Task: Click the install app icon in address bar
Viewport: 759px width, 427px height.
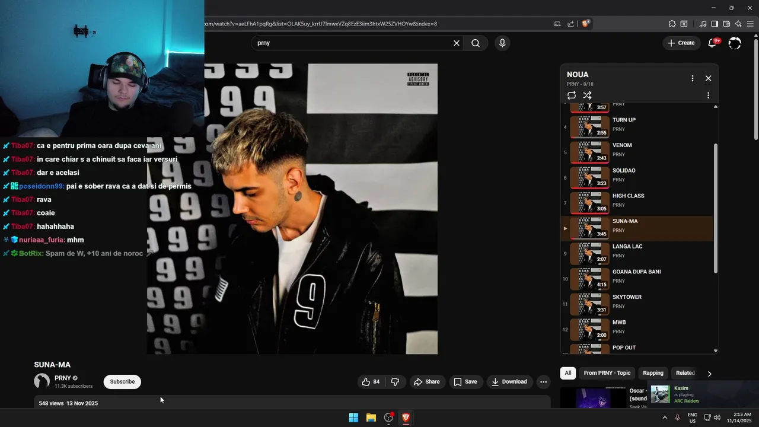Action: point(557,24)
